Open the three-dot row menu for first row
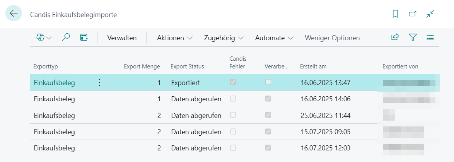Screen dimensions: 454x162 click(x=99, y=82)
